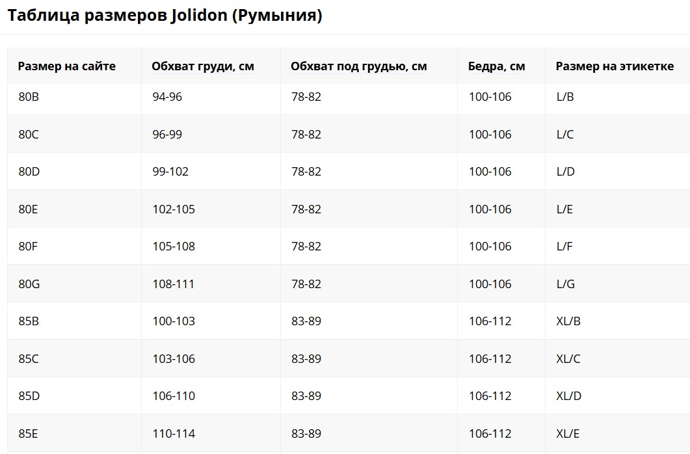The image size is (690, 454).
Task: Click bust measurement 108-111
Action: 174,284
